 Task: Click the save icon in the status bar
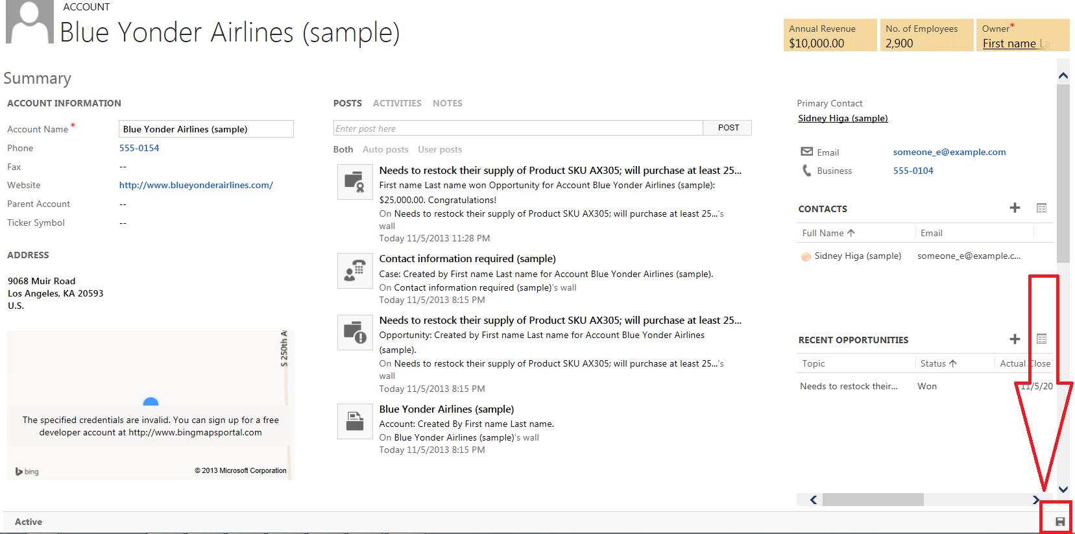point(1060,522)
